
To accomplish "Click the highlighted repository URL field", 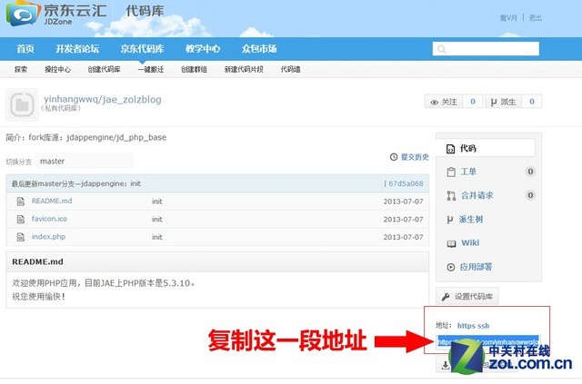I will (487, 341).
